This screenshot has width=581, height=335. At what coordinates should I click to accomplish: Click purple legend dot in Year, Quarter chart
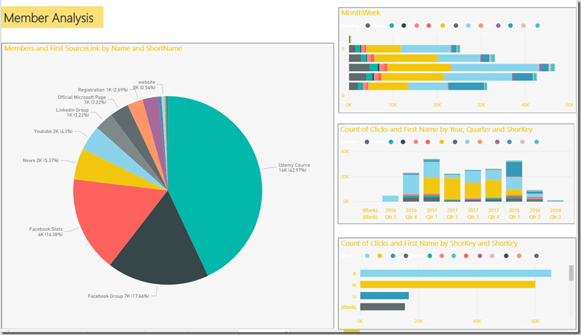tap(498, 142)
